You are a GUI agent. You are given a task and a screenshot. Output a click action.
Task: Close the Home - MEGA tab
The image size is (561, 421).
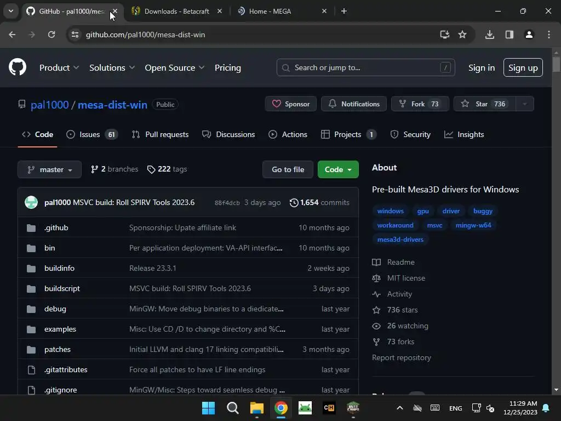click(324, 11)
